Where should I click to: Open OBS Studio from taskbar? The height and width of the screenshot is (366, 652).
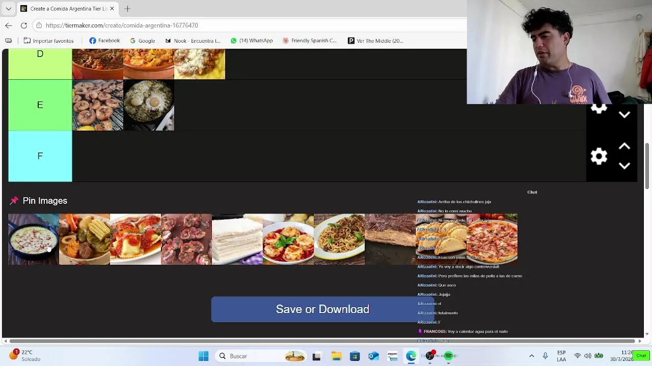pyautogui.click(x=430, y=356)
